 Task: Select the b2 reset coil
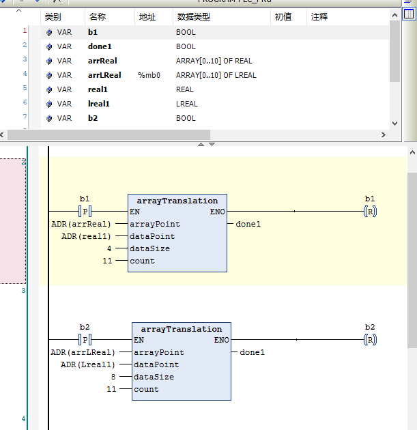(370, 340)
